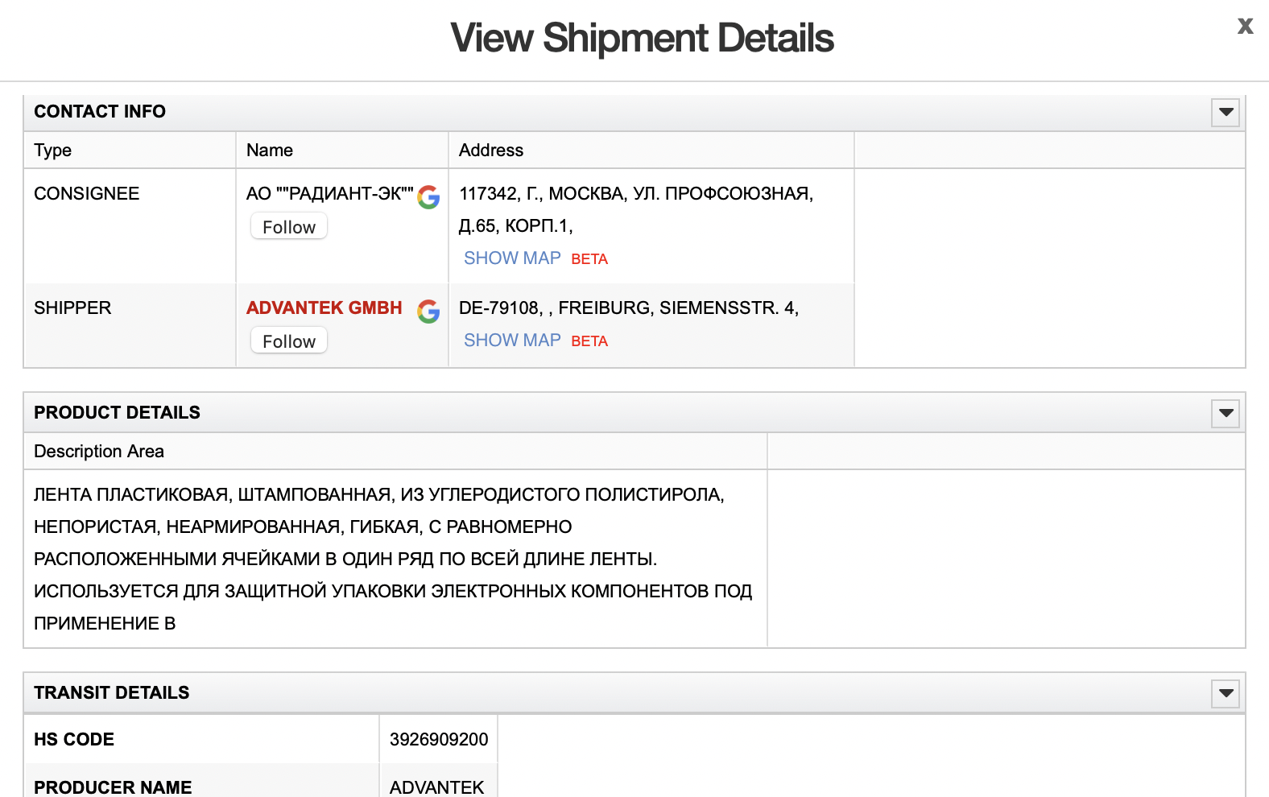Open the ADVANTEK GMBH shipper link

point(324,308)
